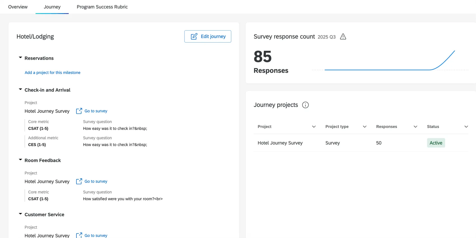476x238 pixels.
Task: Switch to the Overview tab
Action: (18, 7)
